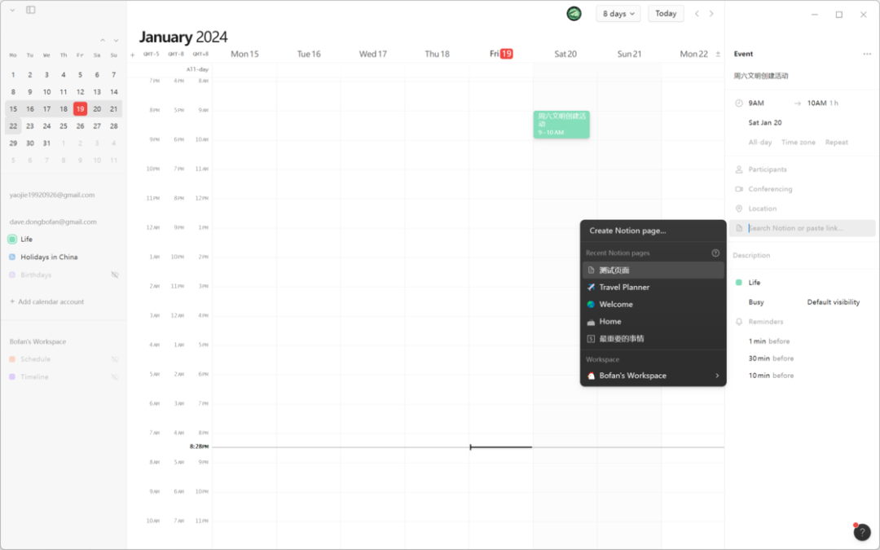Click the Participants person icon

click(x=739, y=169)
